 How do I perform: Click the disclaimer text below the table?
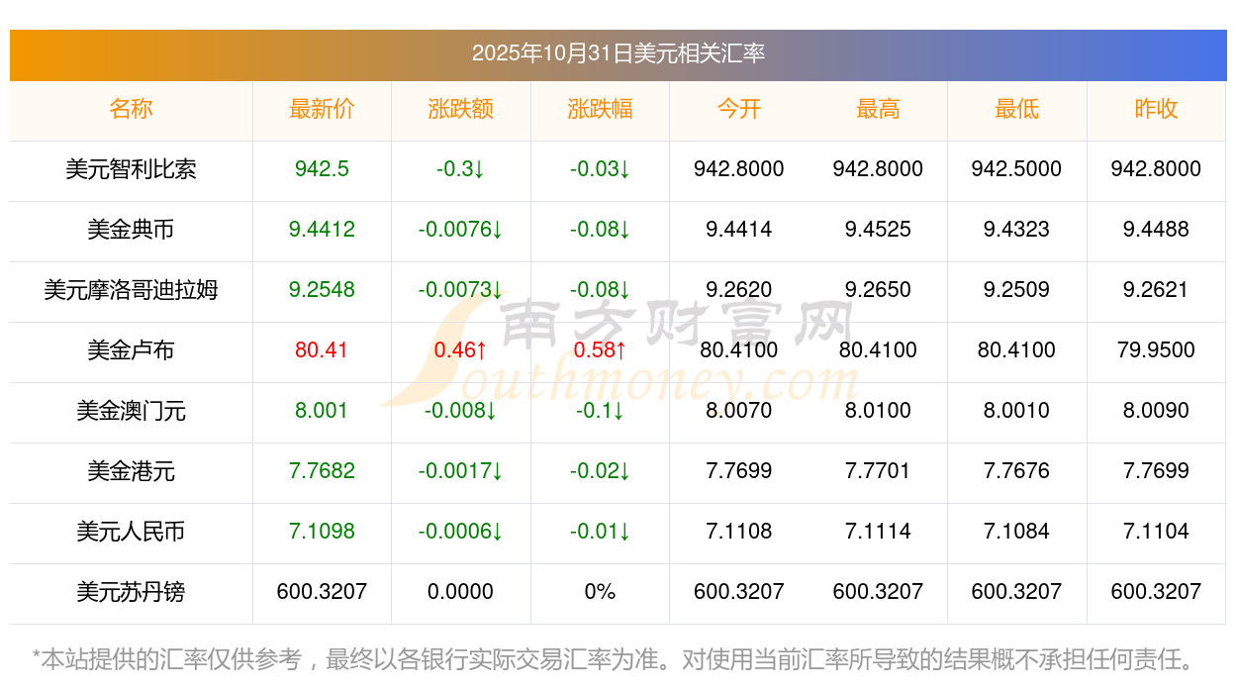[x=614, y=659]
